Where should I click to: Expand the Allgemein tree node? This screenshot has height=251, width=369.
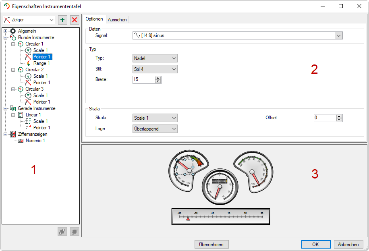[x=5, y=31]
